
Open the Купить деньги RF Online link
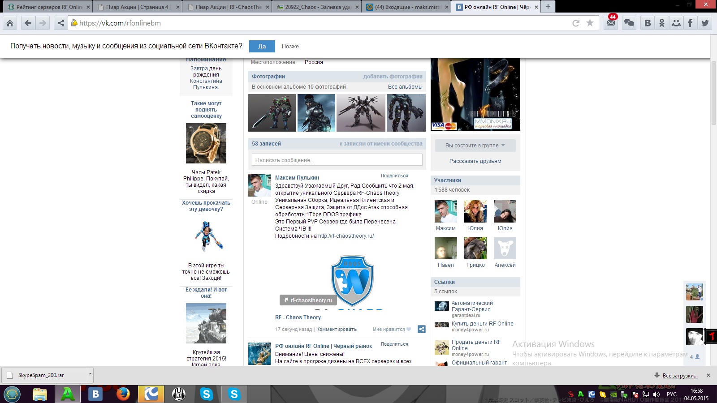pos(483,324)
